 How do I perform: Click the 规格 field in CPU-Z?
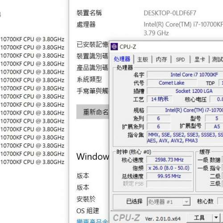click(185, 110)
